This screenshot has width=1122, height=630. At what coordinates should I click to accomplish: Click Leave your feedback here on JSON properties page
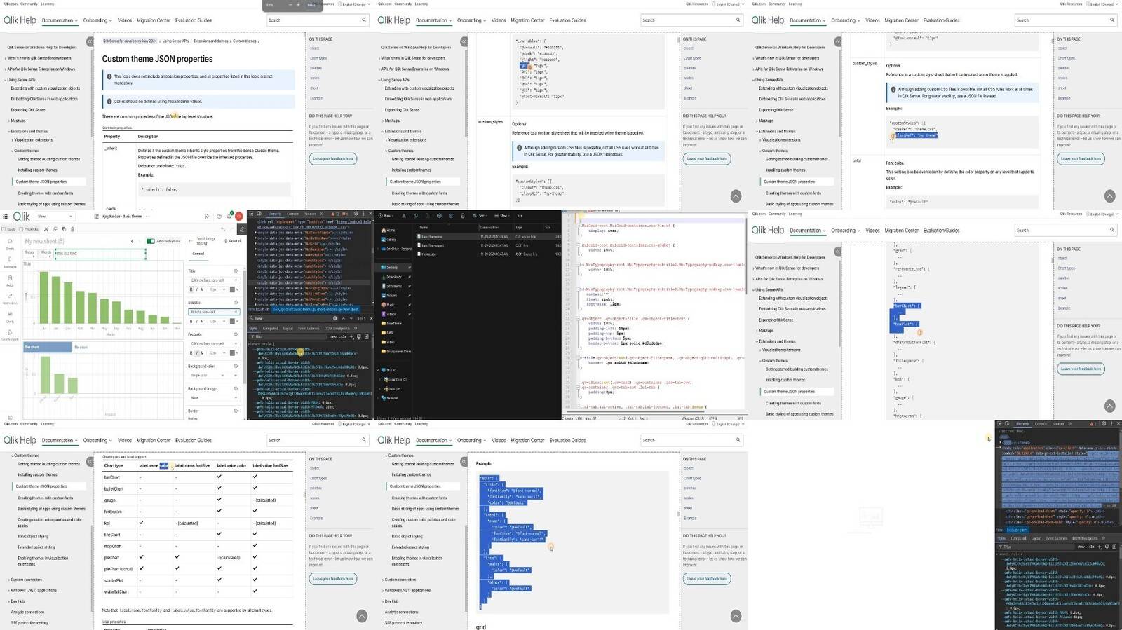pos(333,159)
